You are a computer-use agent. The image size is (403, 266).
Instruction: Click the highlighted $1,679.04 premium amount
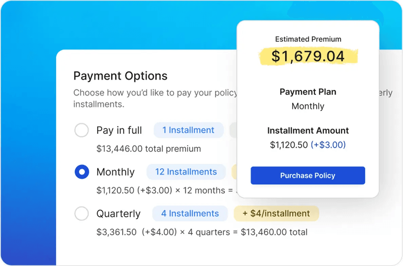308,56
